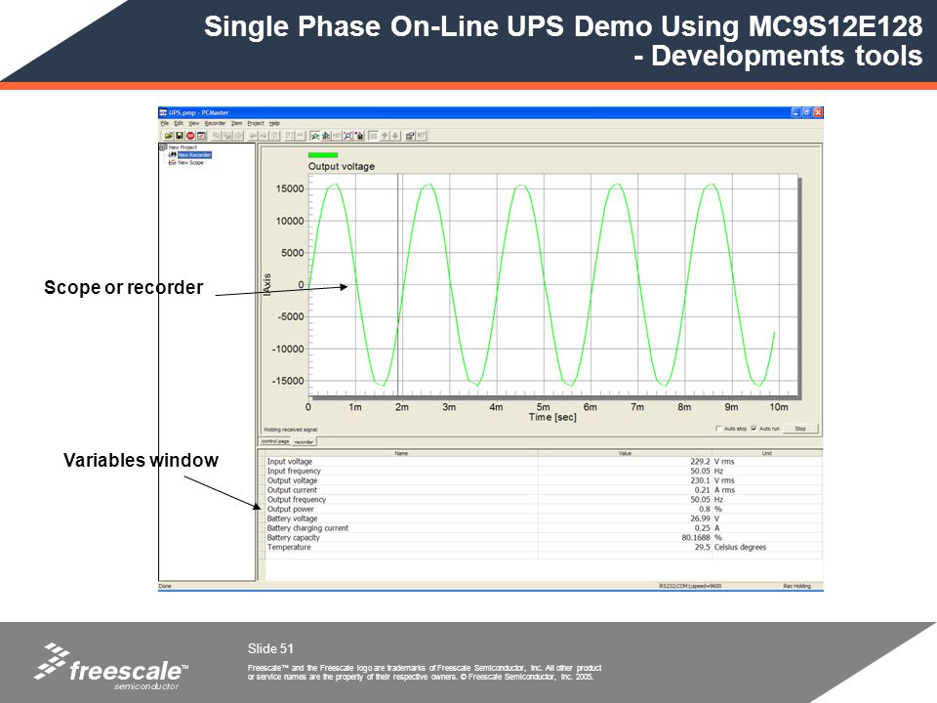Viewport: 937px width, 703px height.
Task: Select the Input frequency variable row
Action: 544,471
